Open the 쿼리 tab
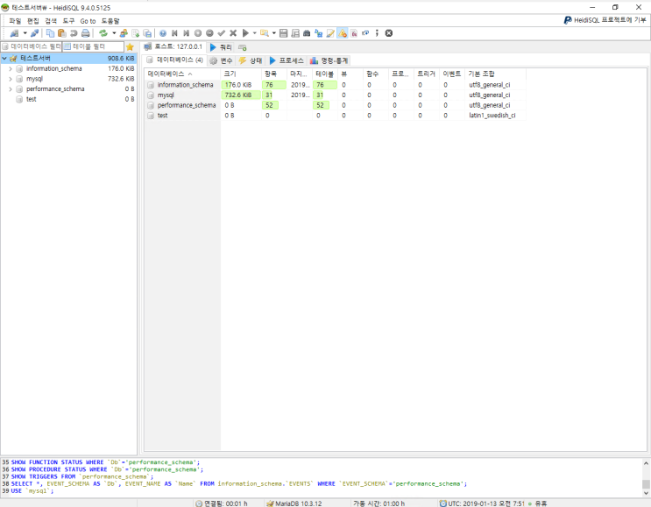 click(221, 46)
